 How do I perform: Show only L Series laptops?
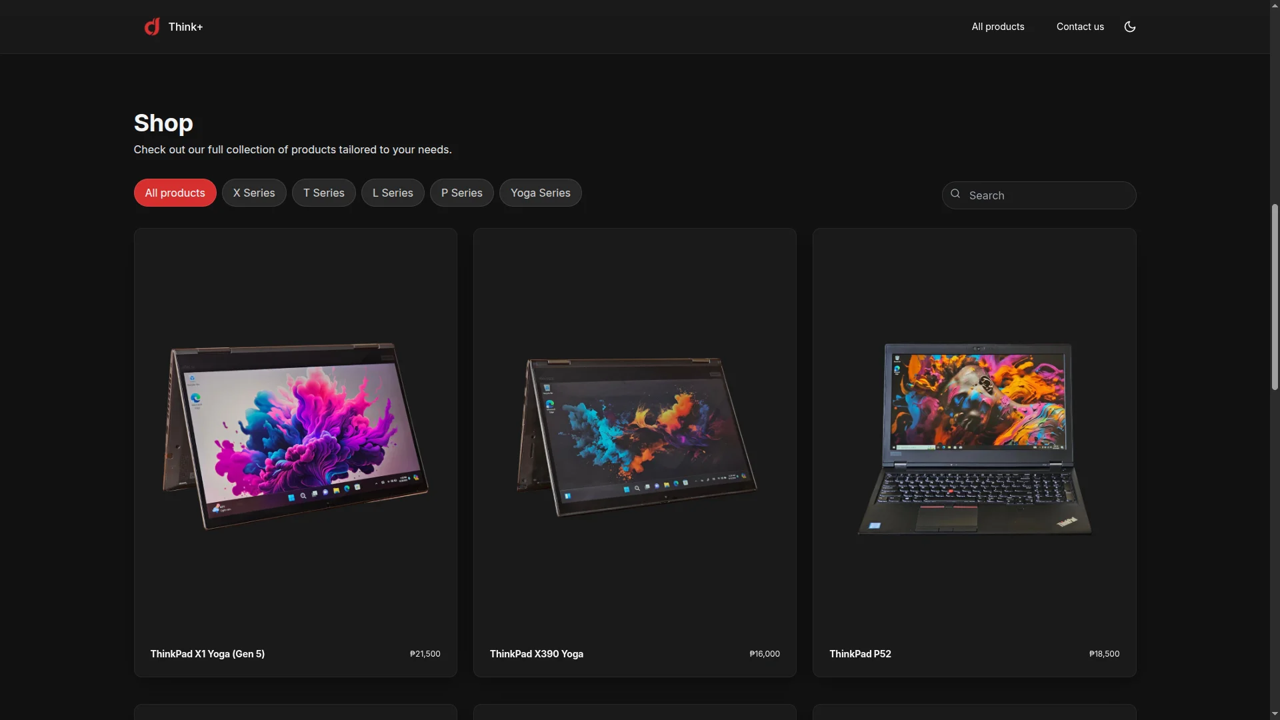pyautogui.click(x=393, y=193)
